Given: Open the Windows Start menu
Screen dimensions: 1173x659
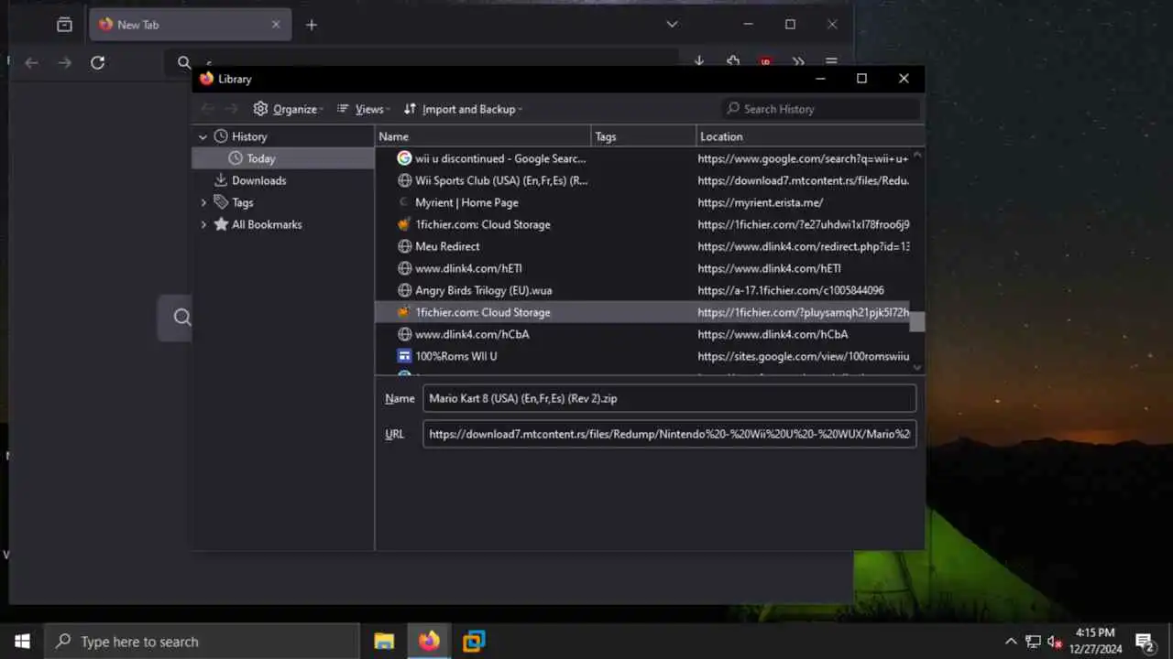Looking at the screenshot, I should click(22, 642).
